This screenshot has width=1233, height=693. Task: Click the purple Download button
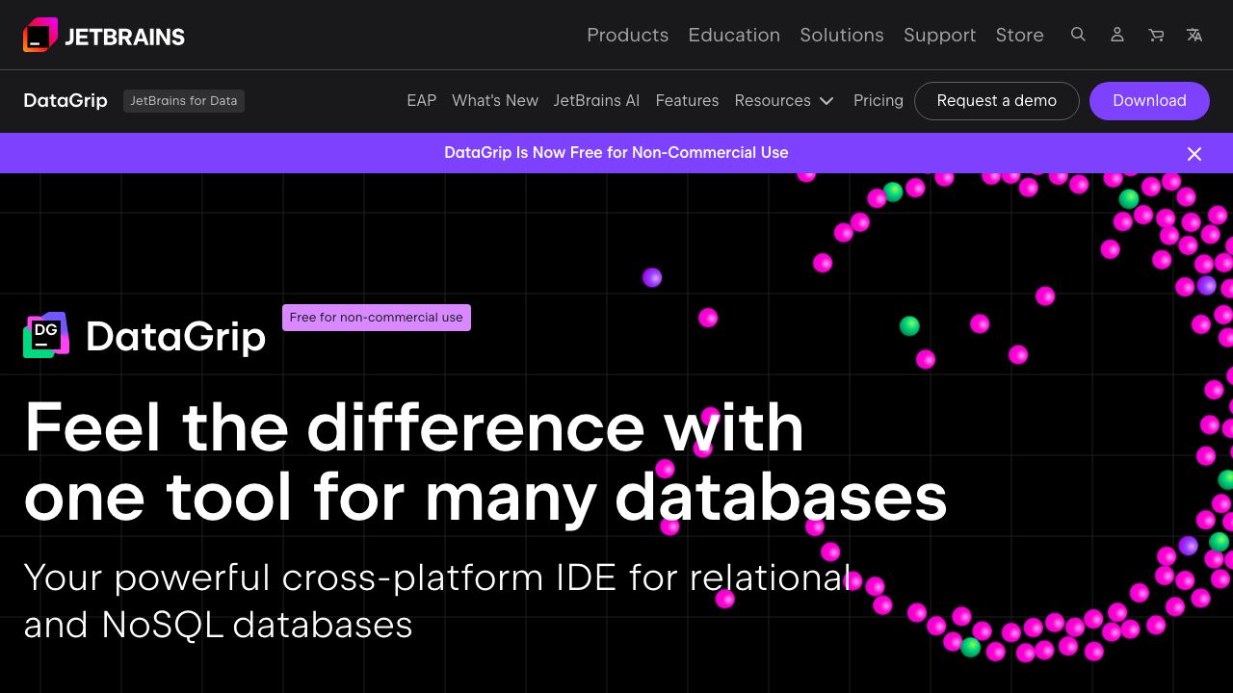(1149, 100)
